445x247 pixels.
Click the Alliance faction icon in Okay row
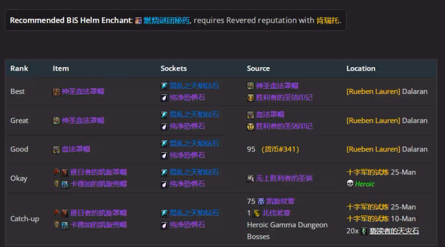57,184
